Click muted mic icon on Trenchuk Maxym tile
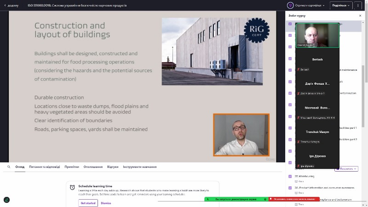368x207 pixels. pyautogui.click(x=299, y=142)
